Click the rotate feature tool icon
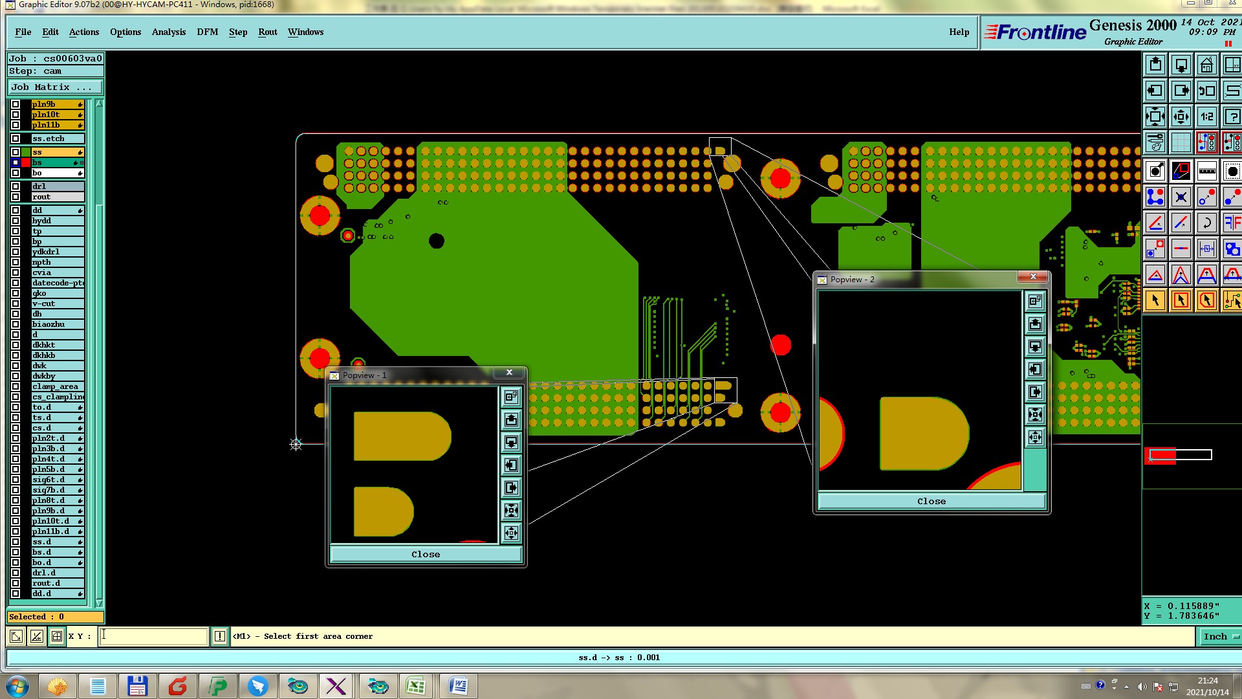The width and height of the screenshot is (1242, 699). coord(1206,223)
